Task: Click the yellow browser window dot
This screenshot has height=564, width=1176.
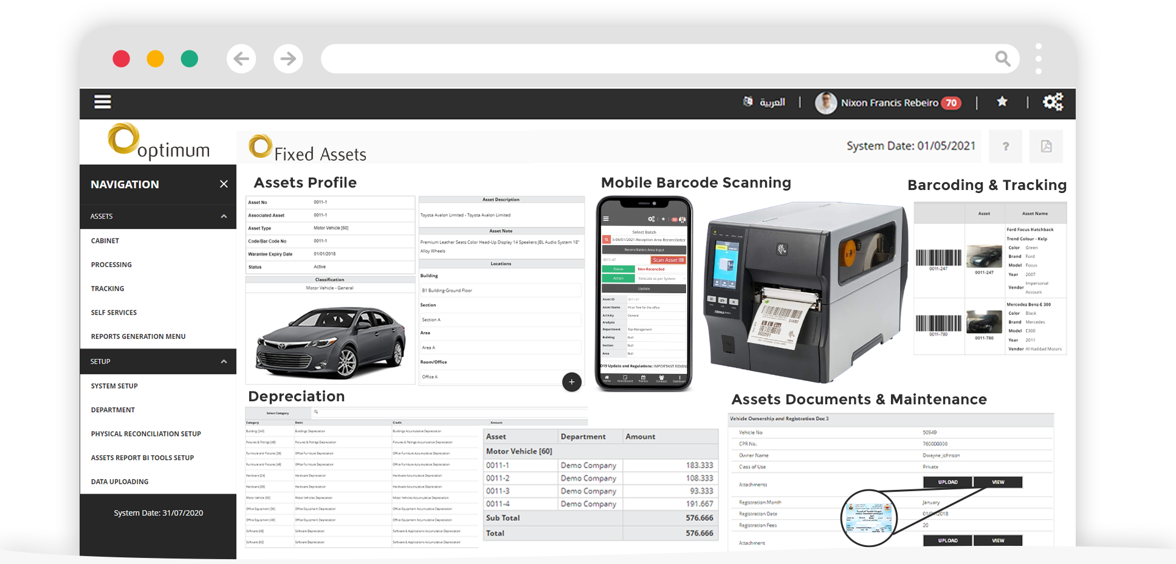Action: [156, 59]
